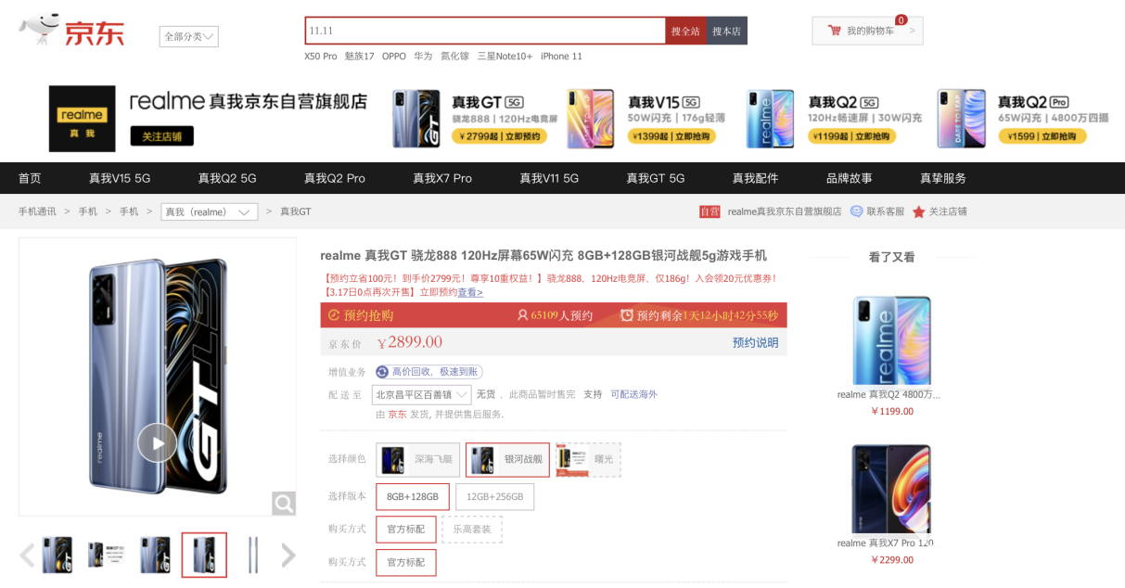Click hot search term OPPO

[394, 57]
